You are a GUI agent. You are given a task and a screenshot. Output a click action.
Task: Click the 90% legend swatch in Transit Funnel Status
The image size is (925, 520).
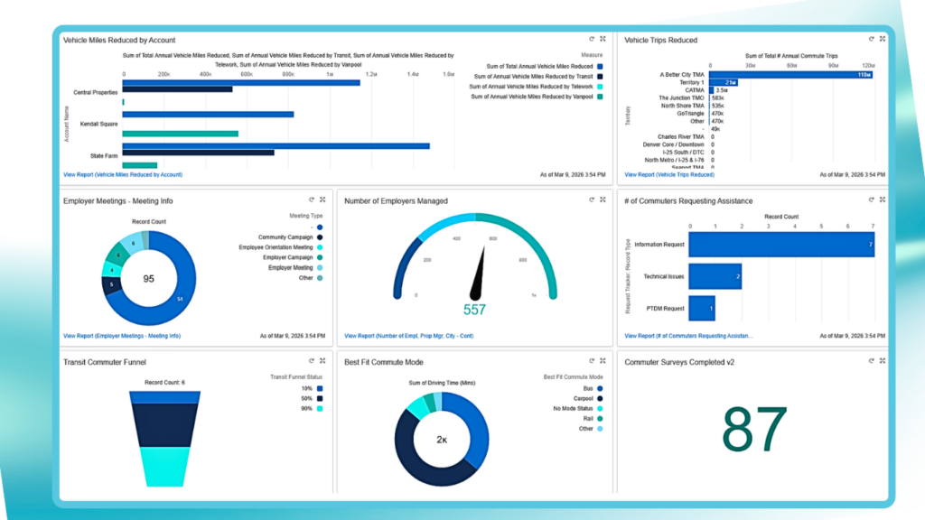click(x=320, y=408)
